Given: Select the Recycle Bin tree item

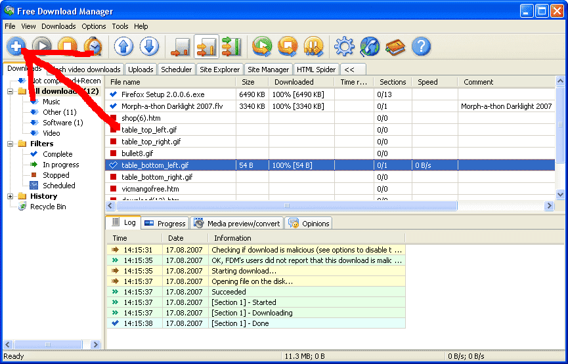Looking at the screenshot, I should 48,207.
